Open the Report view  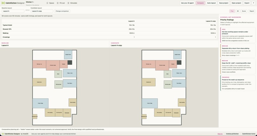[x=252, y=11]
